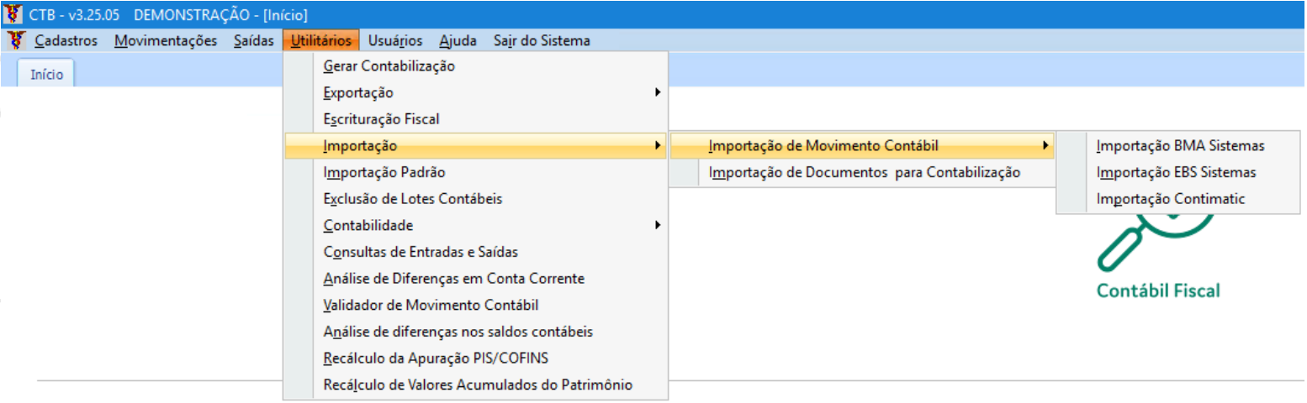Viewport: 1307px width, 403px height.
Task: Open the Cadastros menu
Action: coord(66,40)
